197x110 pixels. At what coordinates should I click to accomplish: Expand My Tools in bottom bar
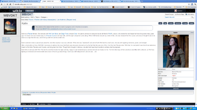pyautogui.click(x=31, y=104)
